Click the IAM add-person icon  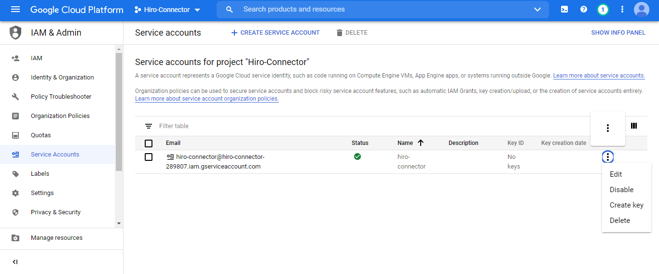coord(15,58)
